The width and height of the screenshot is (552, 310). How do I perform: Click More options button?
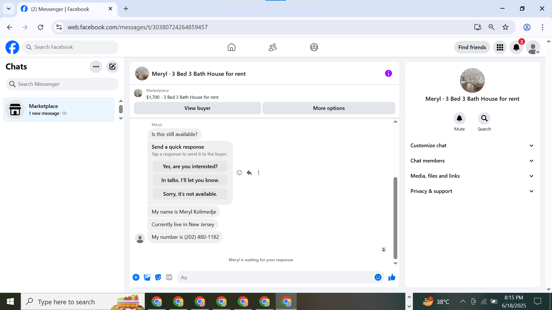coord(329,108)
